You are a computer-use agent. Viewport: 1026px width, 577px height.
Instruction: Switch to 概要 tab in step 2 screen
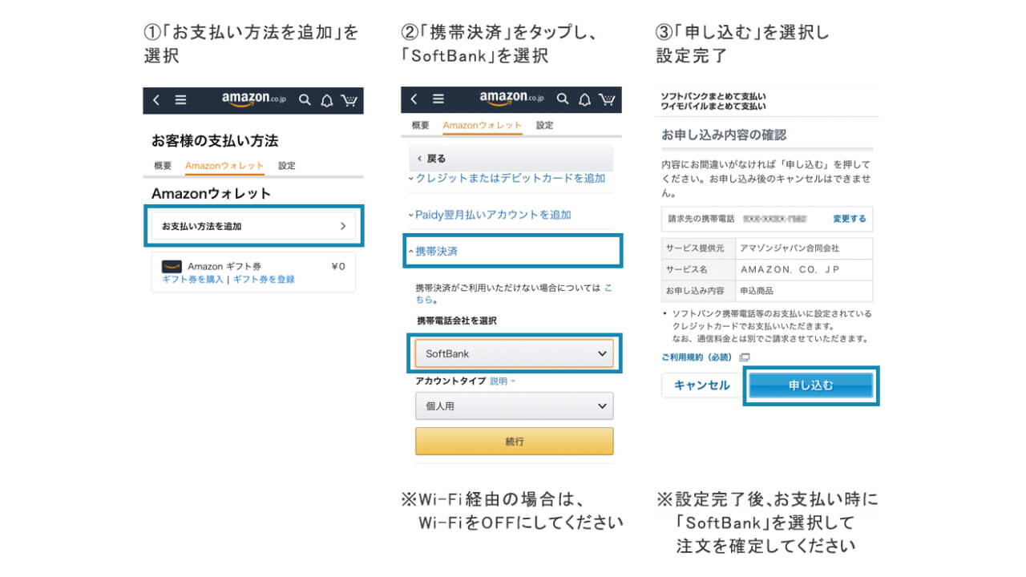pyautogui.click(x=420, y=125)
